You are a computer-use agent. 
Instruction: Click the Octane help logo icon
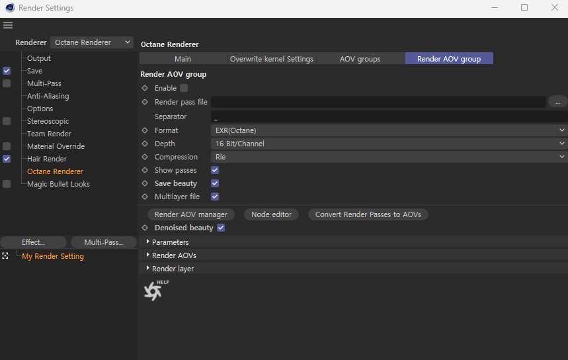point(153,291)
